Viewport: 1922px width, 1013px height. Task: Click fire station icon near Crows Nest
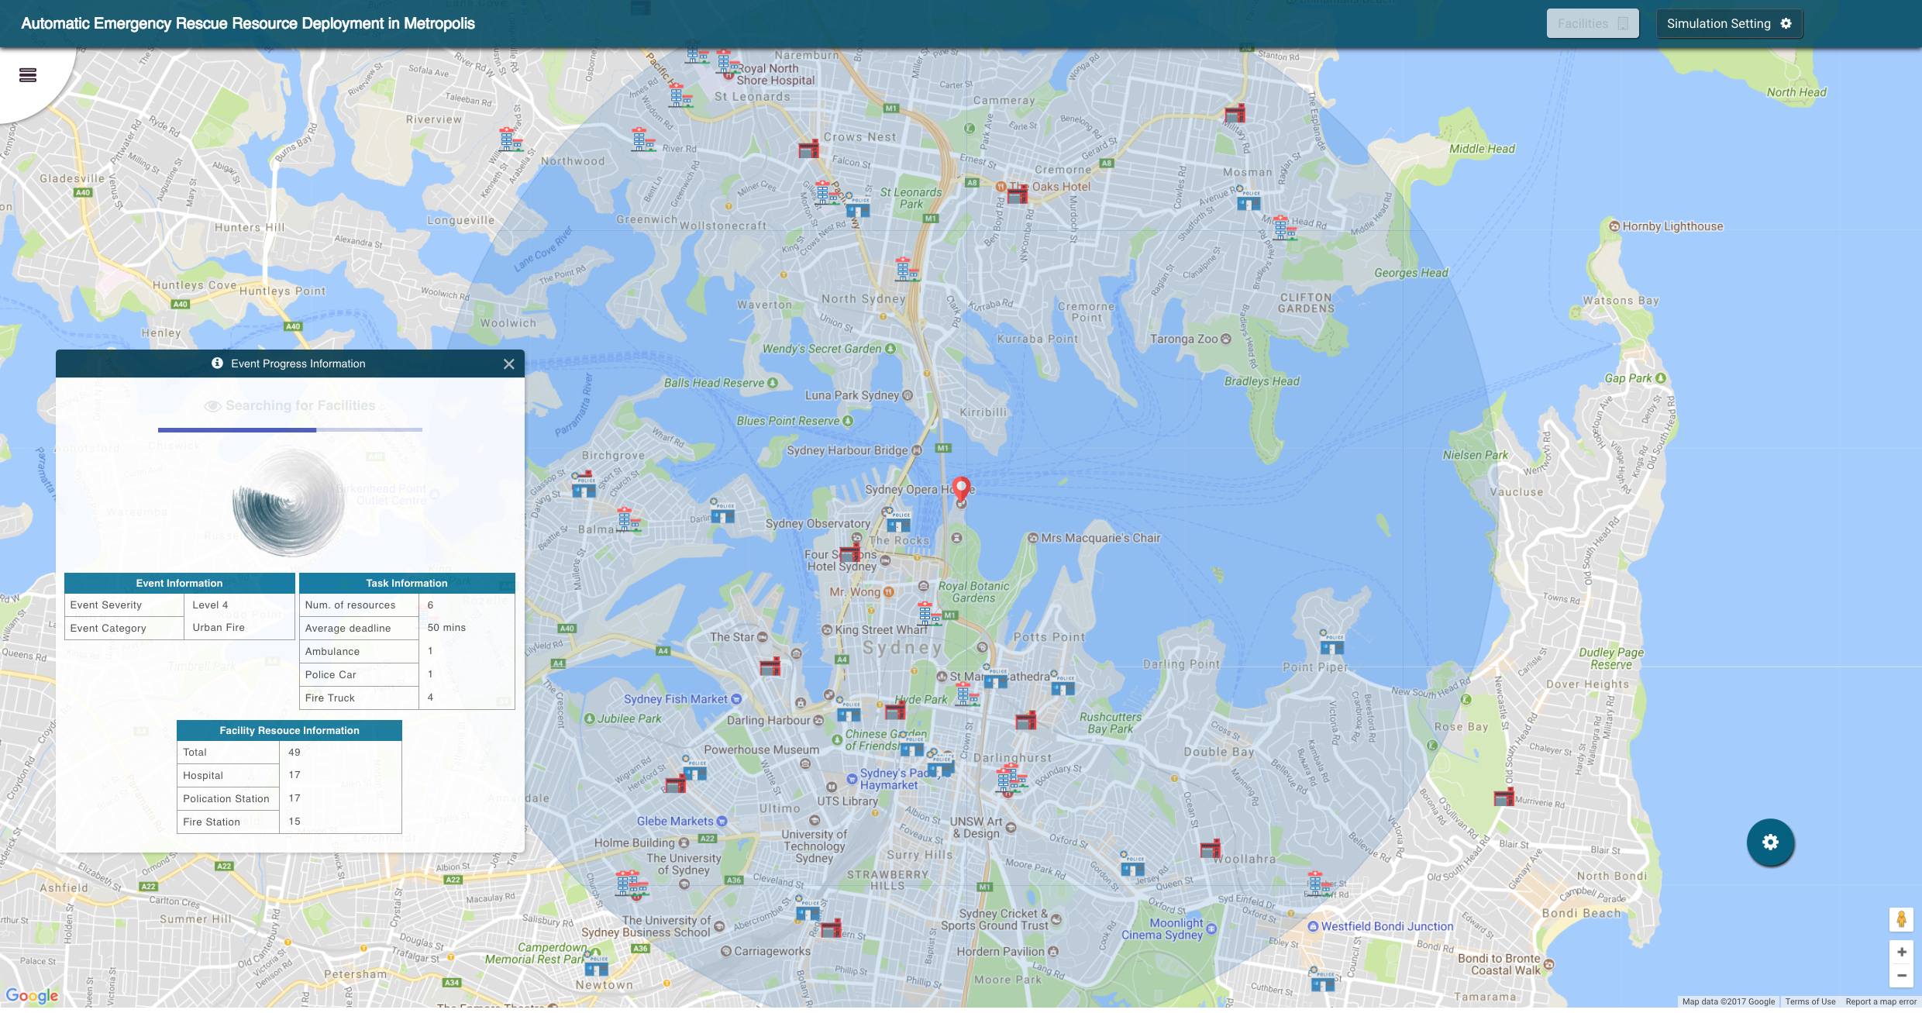808,149
